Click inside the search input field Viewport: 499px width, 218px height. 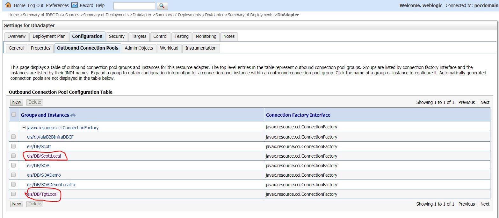coord(134,6)
